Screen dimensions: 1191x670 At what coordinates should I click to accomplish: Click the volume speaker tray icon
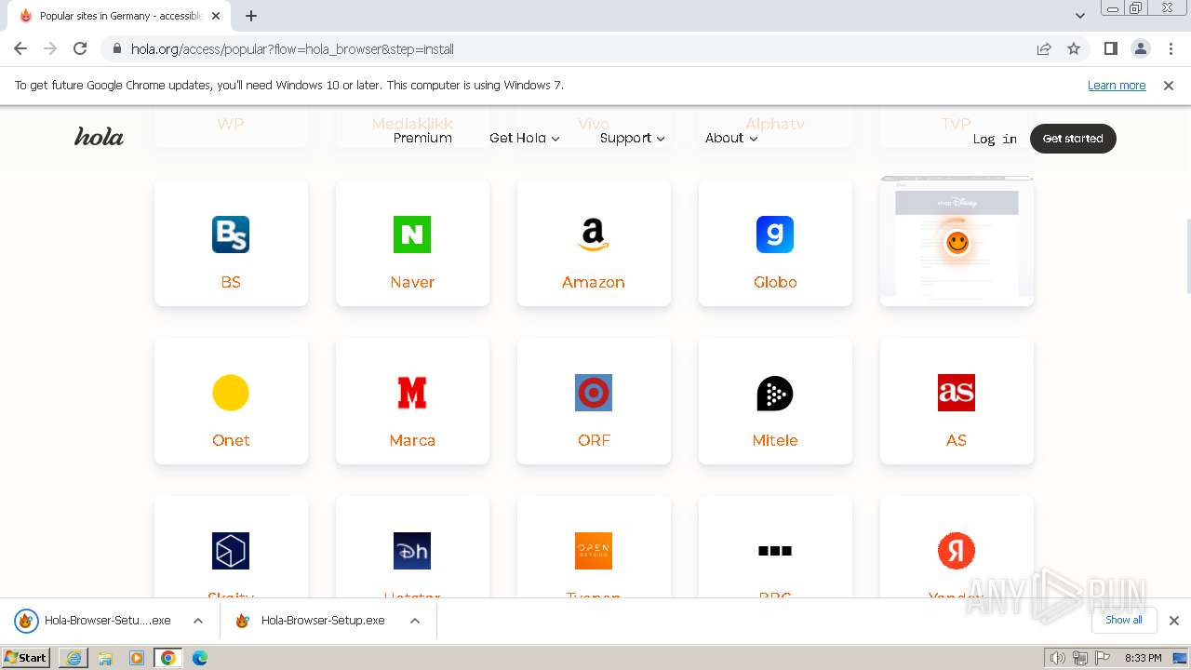pyautogui.click(x=1057, y=658)
